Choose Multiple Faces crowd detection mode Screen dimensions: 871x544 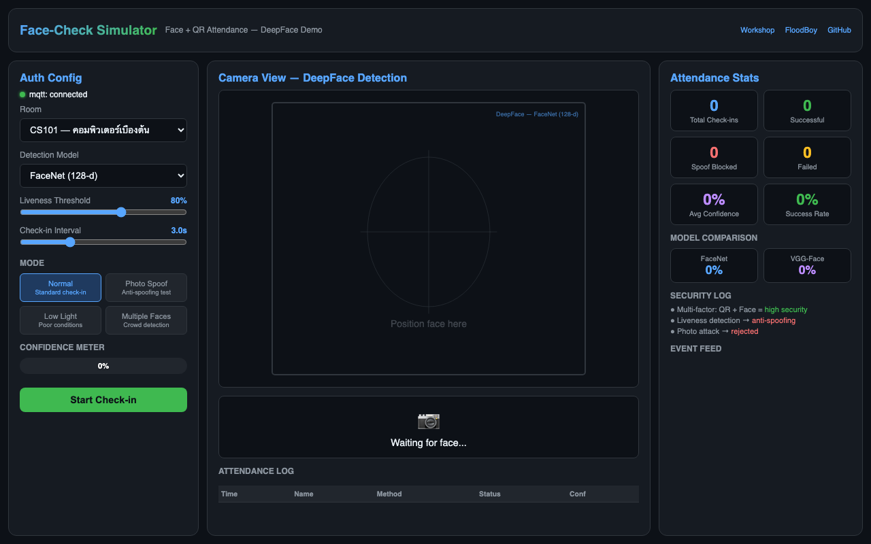(146, 320)
